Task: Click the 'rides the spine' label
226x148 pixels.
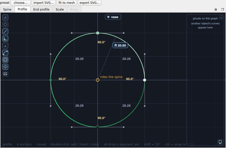Action: point(111,77)
